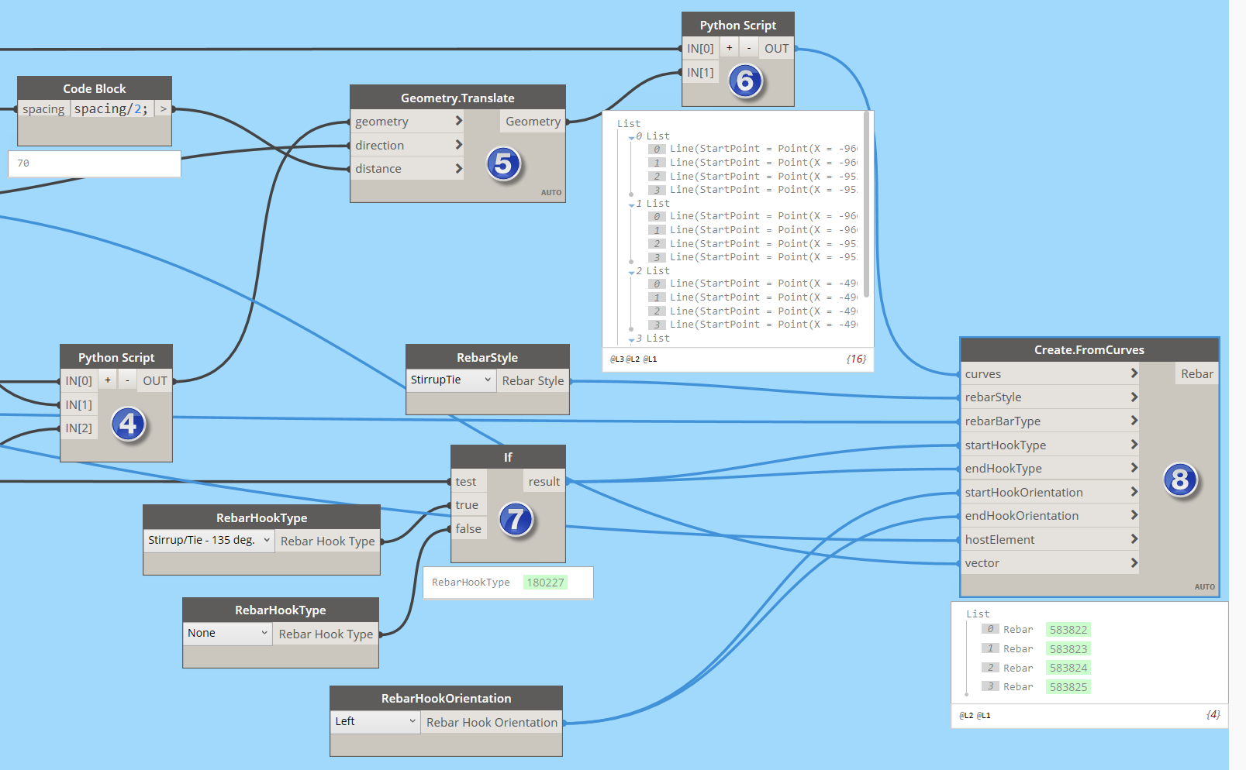Image resolution: width=1246 pixels, height=770 pixels.
Task: Click the scrollbar in the line list preview
Action: click(x=866, y=205)
